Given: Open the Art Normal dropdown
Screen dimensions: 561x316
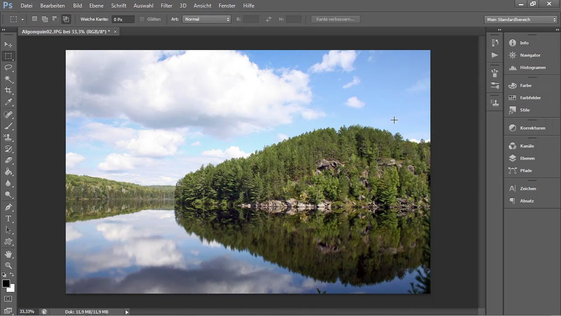Looking at the screenshot, I should pyautogui.click(x=207, y=19).
